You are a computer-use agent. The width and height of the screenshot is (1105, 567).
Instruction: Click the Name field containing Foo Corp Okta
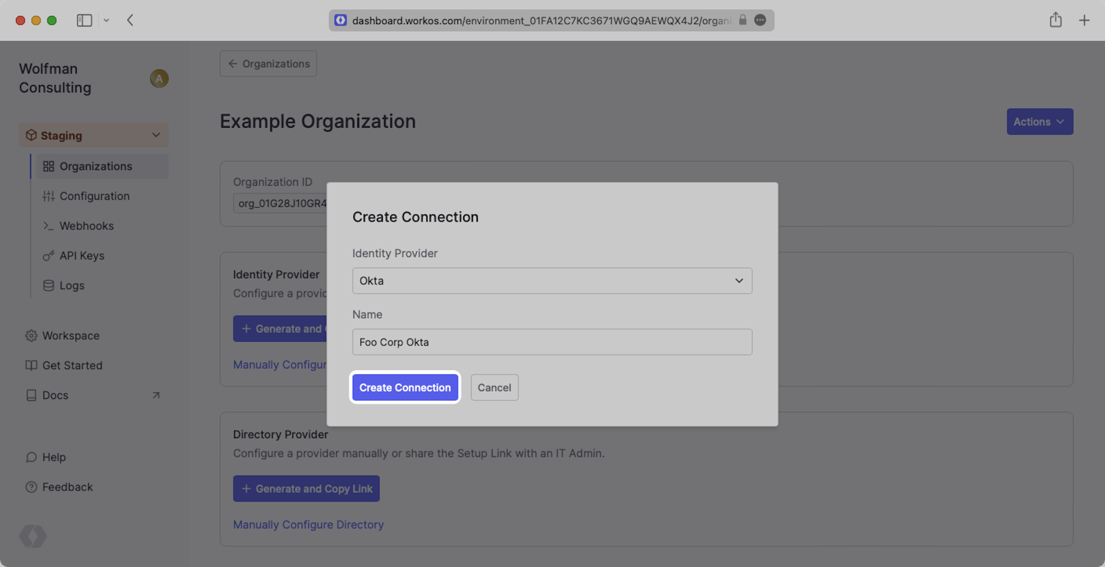click(551, 342)
